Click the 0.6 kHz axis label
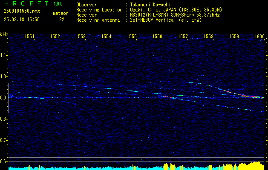Screen dimensions: 268x170 click(x=3, y=161)
